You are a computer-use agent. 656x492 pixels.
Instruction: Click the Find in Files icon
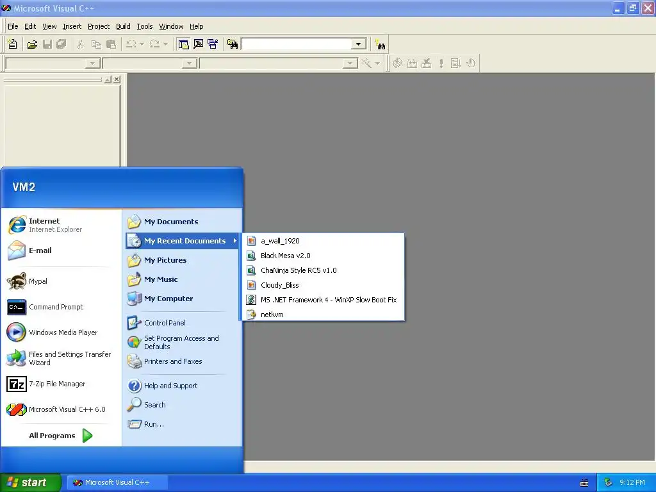click(x=233, y=44)
